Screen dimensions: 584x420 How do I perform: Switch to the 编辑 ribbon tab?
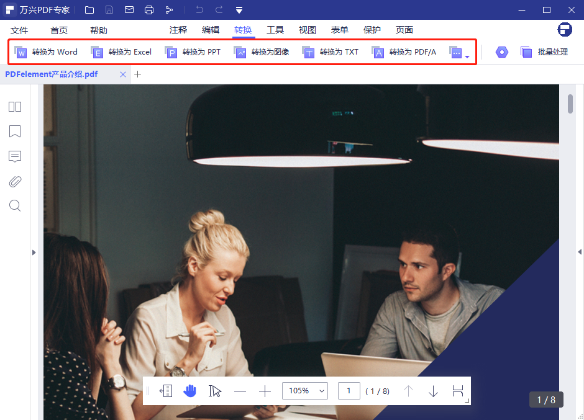coord(211,30)
